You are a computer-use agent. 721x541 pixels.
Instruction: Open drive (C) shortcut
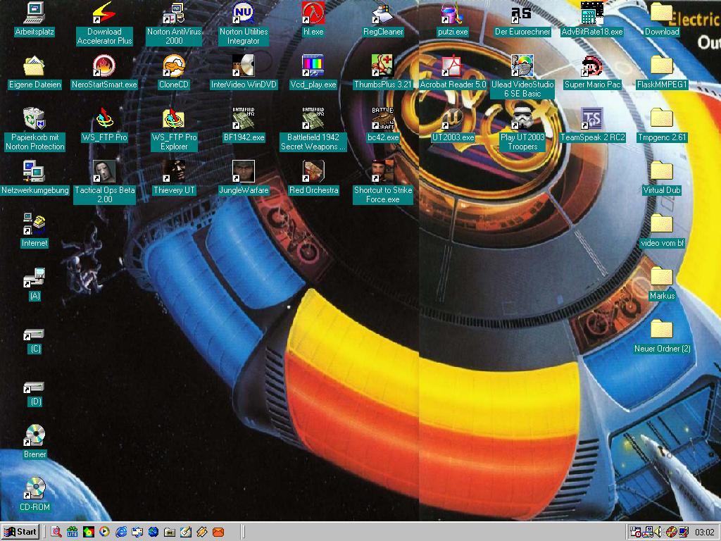(35, 340)
